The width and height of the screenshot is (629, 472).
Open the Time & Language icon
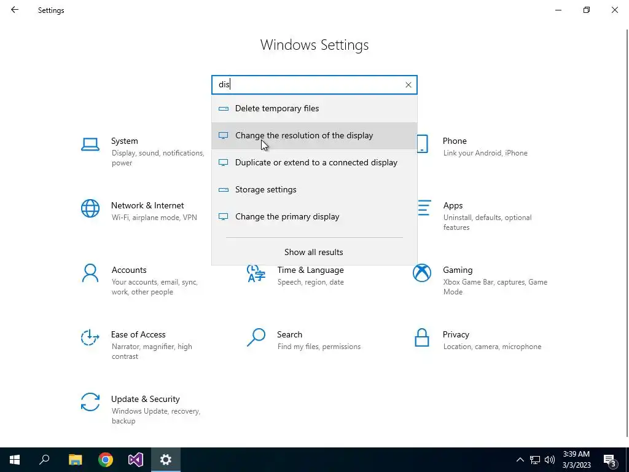[x=256, y=273]
